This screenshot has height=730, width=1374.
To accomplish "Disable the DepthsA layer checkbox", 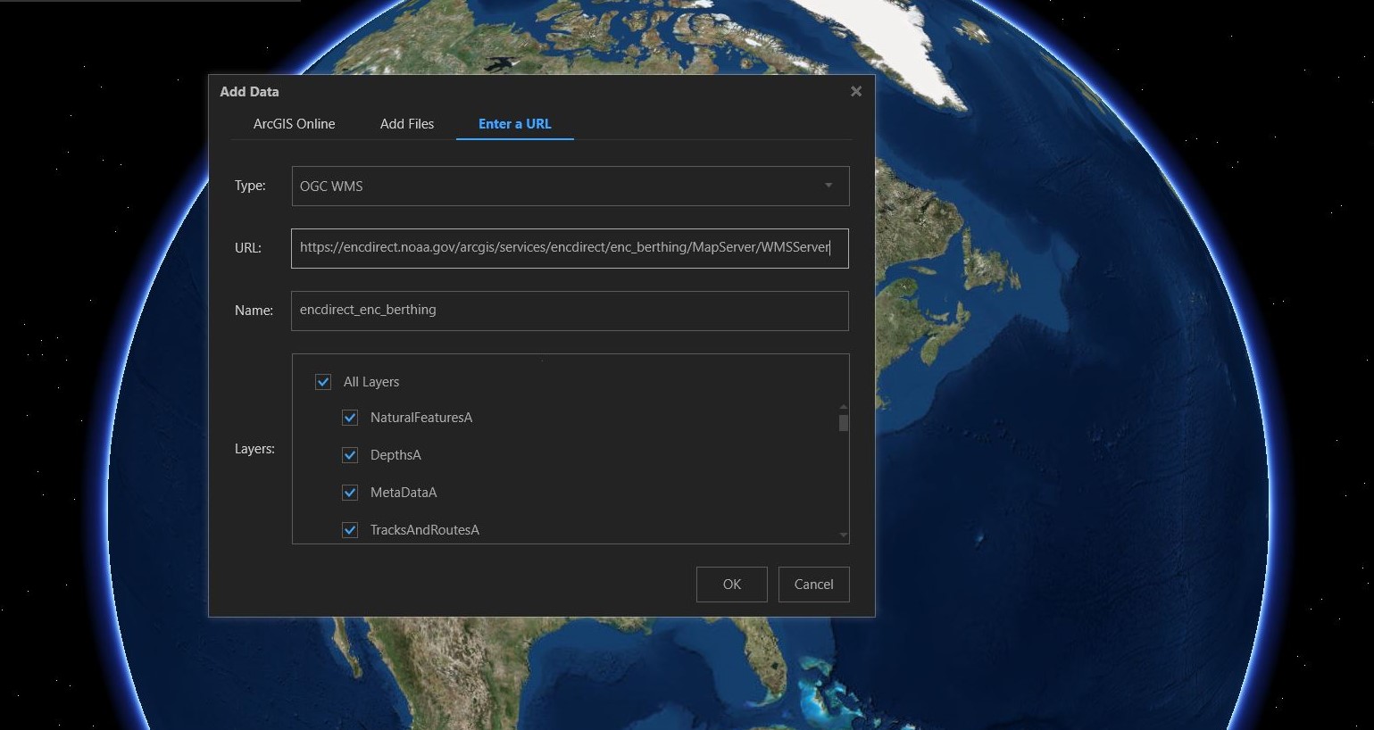I will [x=350, y=455].
